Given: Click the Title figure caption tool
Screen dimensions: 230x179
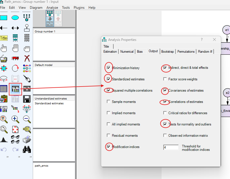Looking at the screenshot, I should pos(4,38).
